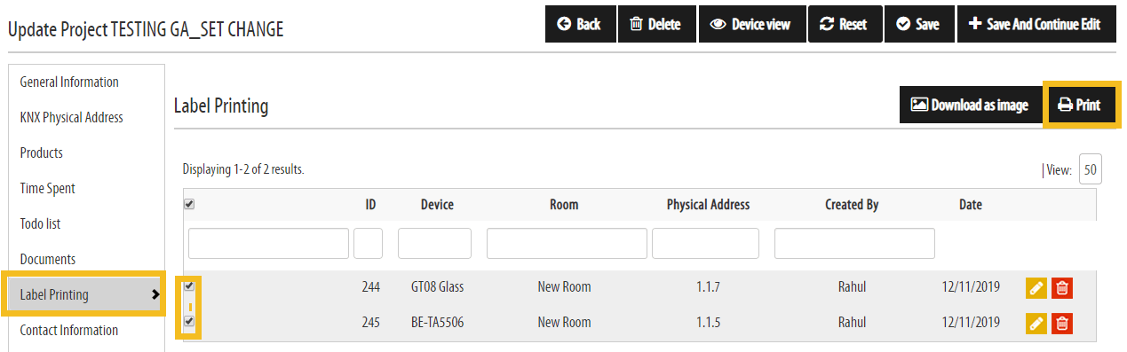Click pencil edit icon for BE-TA5506
Screen dimensions: 1127x352
pos(1036,324)
